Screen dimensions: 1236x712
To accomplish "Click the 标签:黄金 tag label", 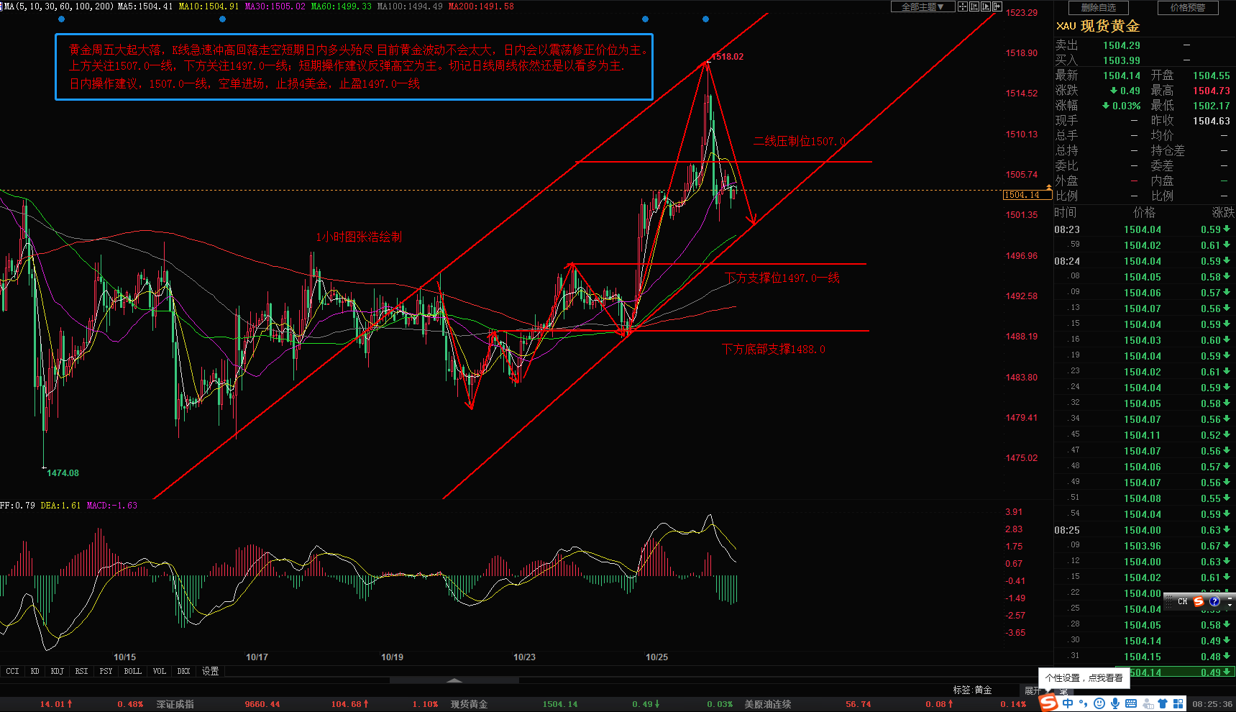I will [972, 690].
